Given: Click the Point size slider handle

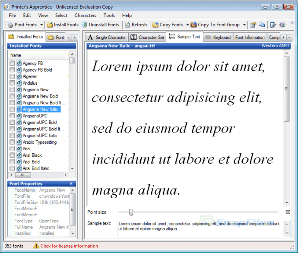Looking at the screenshot, I should [x=131, y=212].
